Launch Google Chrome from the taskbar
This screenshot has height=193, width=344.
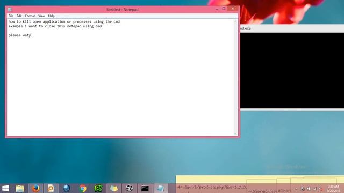(83, 188)
